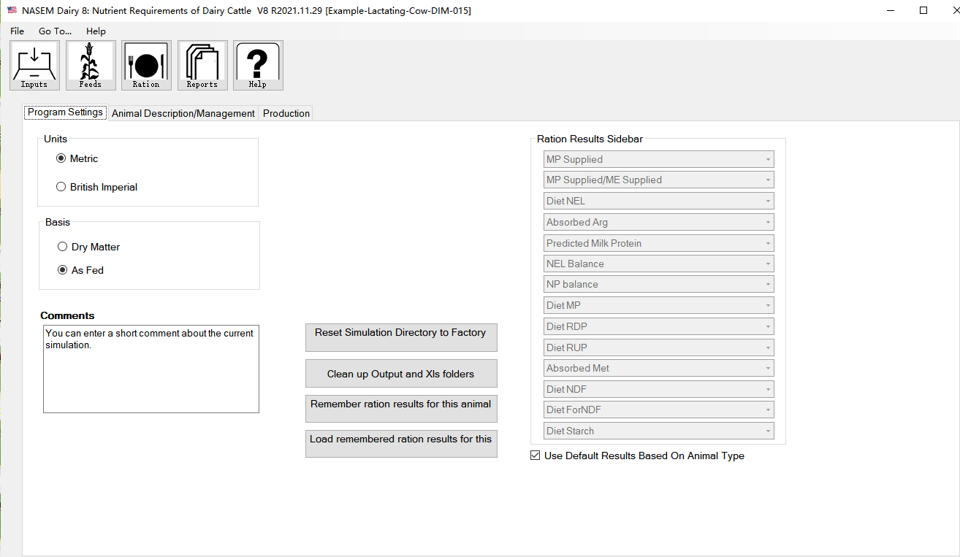The width and height of the screenshot is (960, 557).
Task: Open the File menu
Action: (x=17, y=31)
